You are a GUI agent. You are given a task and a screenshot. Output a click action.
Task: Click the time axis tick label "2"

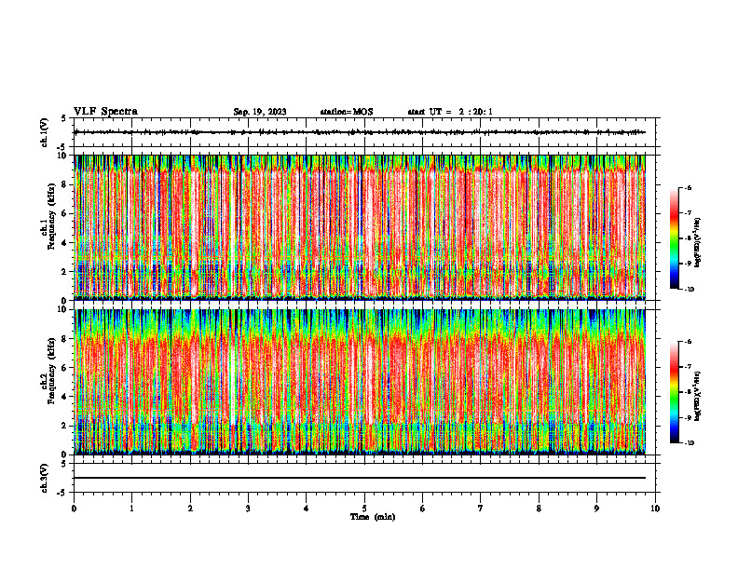tap(190, 509)
